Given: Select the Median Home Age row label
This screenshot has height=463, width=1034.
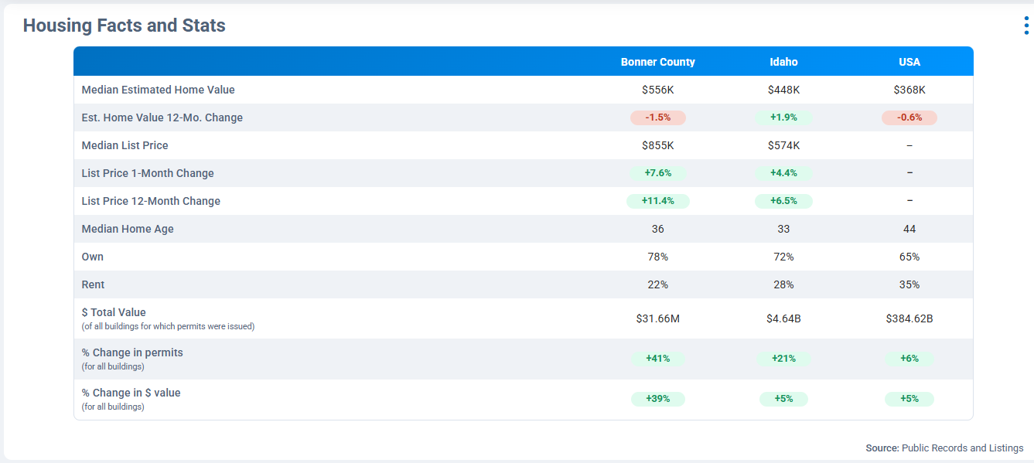Looking at the screenshot, I should [x=128, y=229].
